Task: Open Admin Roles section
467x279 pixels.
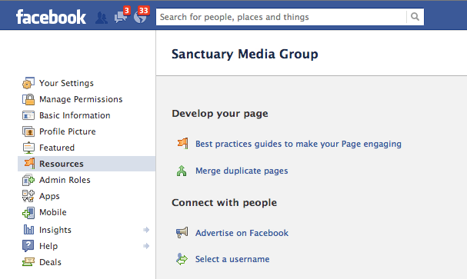Action: pyautogui.click(x=65, y=180)
